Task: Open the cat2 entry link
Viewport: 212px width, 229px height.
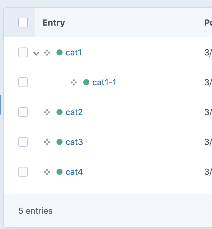Action: click(74, 112)
